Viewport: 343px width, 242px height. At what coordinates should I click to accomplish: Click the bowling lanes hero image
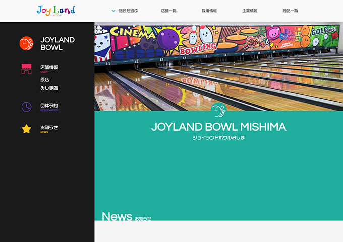(x=218, y=67)
